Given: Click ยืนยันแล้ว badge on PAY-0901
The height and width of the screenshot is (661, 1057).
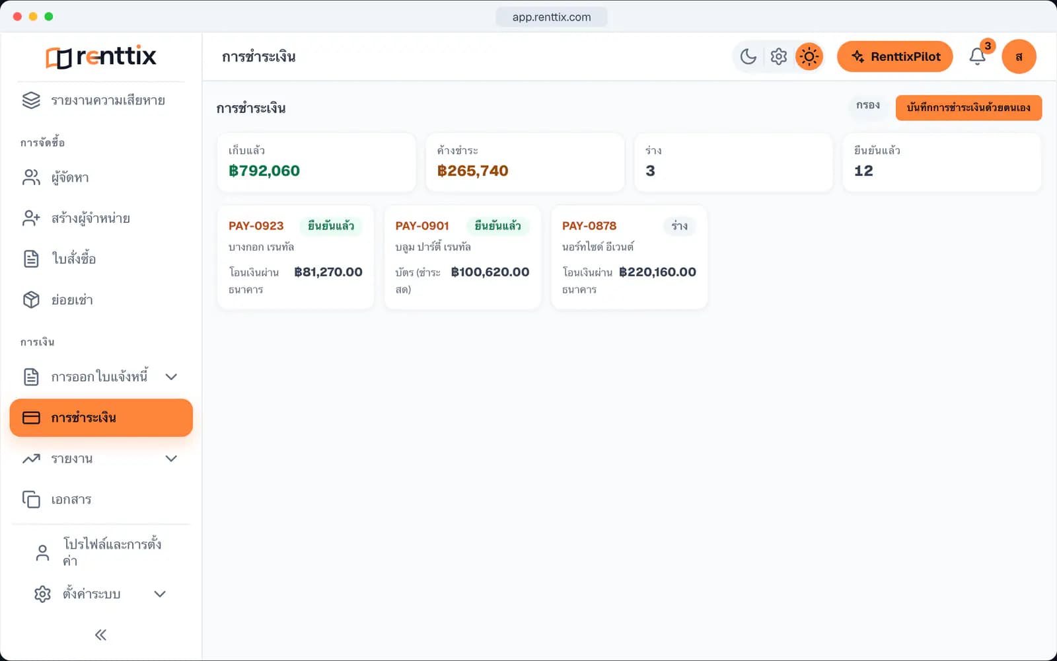Looking at the screenshot, I should [497, 226].
